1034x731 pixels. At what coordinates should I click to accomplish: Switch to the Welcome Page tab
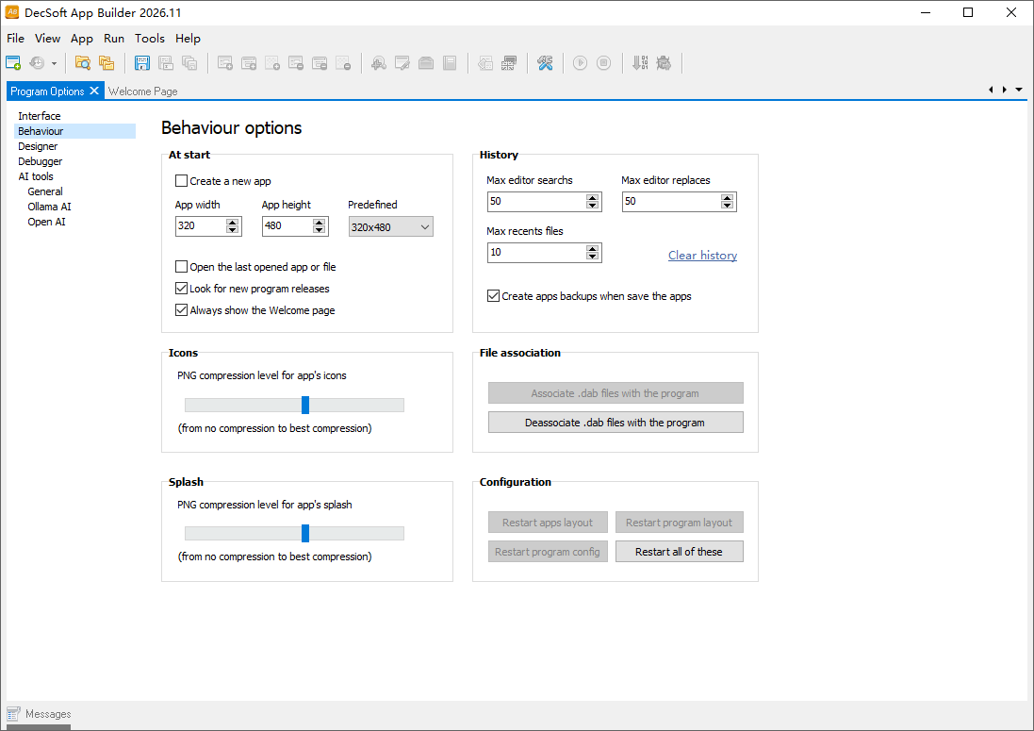pyautogui.click(x=143, y=91)
